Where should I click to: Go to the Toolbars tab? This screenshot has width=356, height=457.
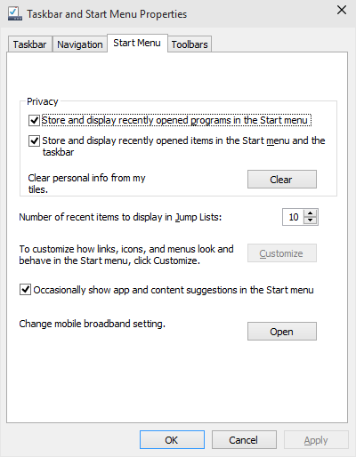tap(190, 44)
